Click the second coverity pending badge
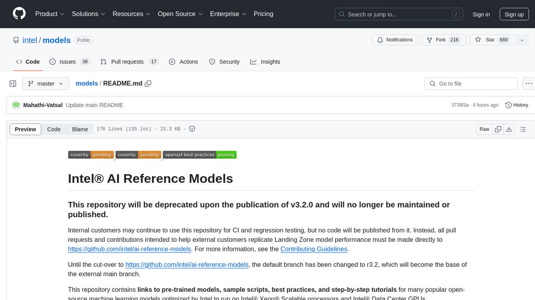Screen dimensions: 535x300 click(138, 155)
